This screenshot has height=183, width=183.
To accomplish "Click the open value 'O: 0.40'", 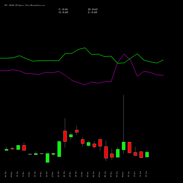I will 63,12.
